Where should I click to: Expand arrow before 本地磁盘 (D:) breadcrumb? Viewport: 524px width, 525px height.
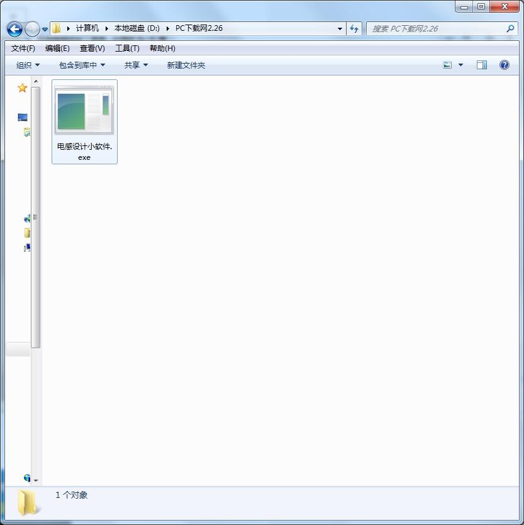pyautogui.click(x=107, y=29)
